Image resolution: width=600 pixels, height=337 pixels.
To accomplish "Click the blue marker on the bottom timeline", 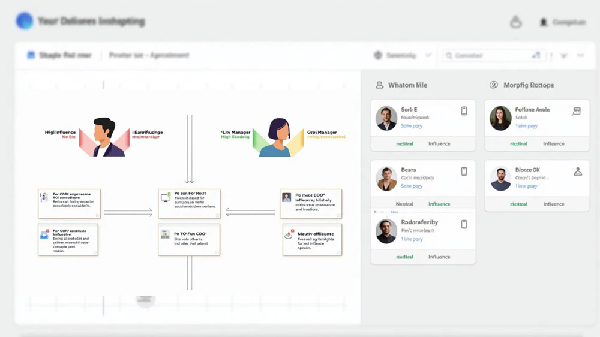I will tap(103, 305).
